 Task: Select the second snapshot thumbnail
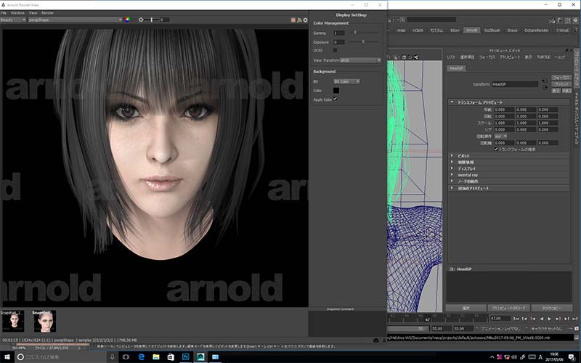pos(45,321)
